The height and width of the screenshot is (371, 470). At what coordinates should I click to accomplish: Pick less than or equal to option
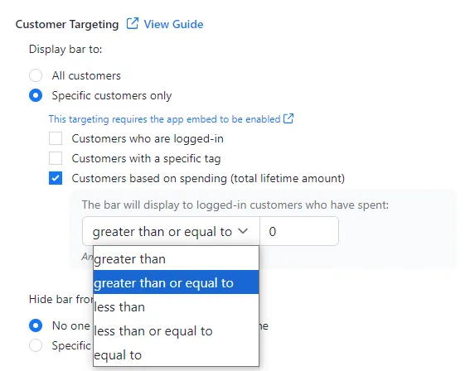[x=176, y=330]
